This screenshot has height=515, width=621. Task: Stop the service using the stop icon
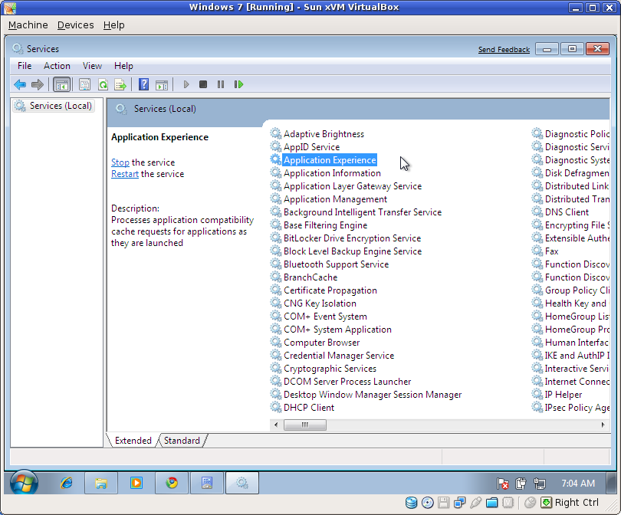pyautogui.click(x=202, y=84)
